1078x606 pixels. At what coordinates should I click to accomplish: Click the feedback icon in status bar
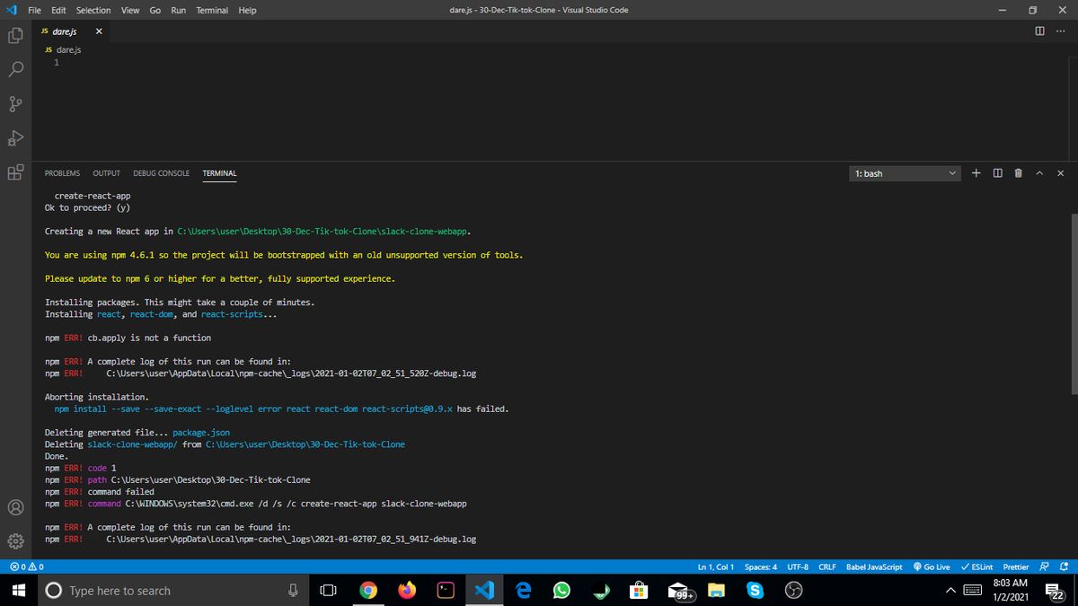coord(1044,566)
